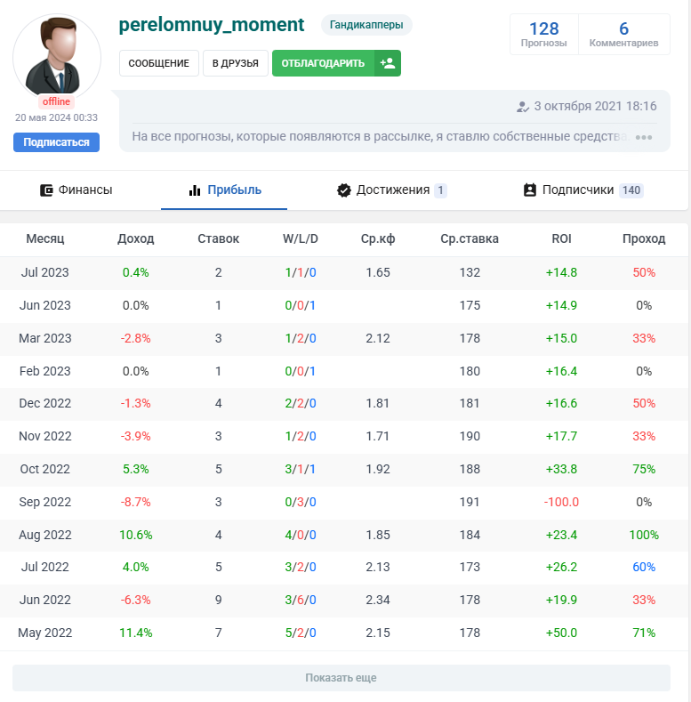Open the 128 Прогнозы counter
The image size is (691, 702).
click(x=543, y=34)
